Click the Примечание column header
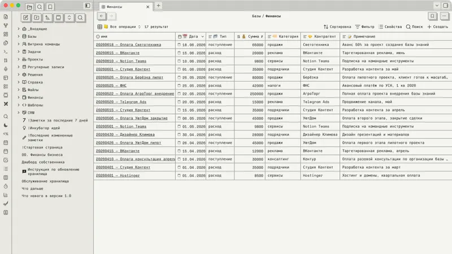This screenshot has height=254, width=452. (x=396, y=37)
